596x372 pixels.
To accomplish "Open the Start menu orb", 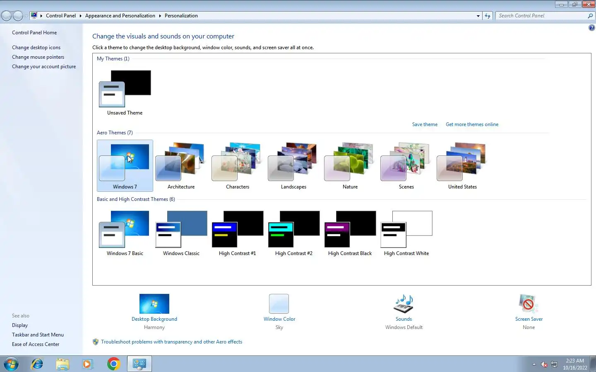I will (11, 364).
